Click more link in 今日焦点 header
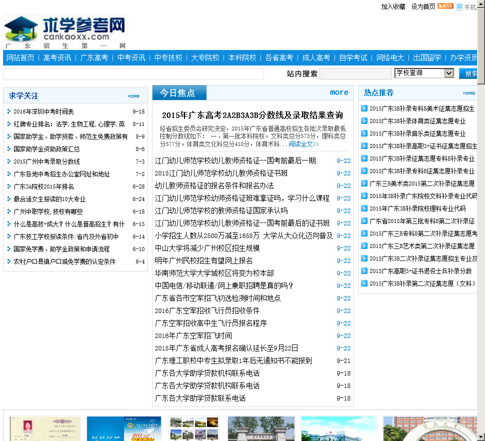 click(x=339, y=92)
